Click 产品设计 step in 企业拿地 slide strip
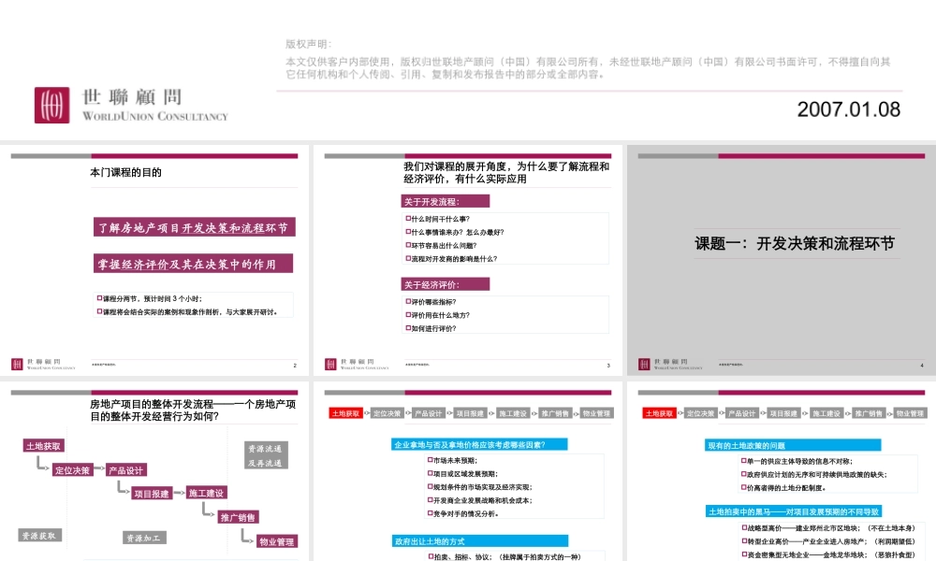Image resolution: width=936 pixels, height=561 pixels. (x=429, y=413)
